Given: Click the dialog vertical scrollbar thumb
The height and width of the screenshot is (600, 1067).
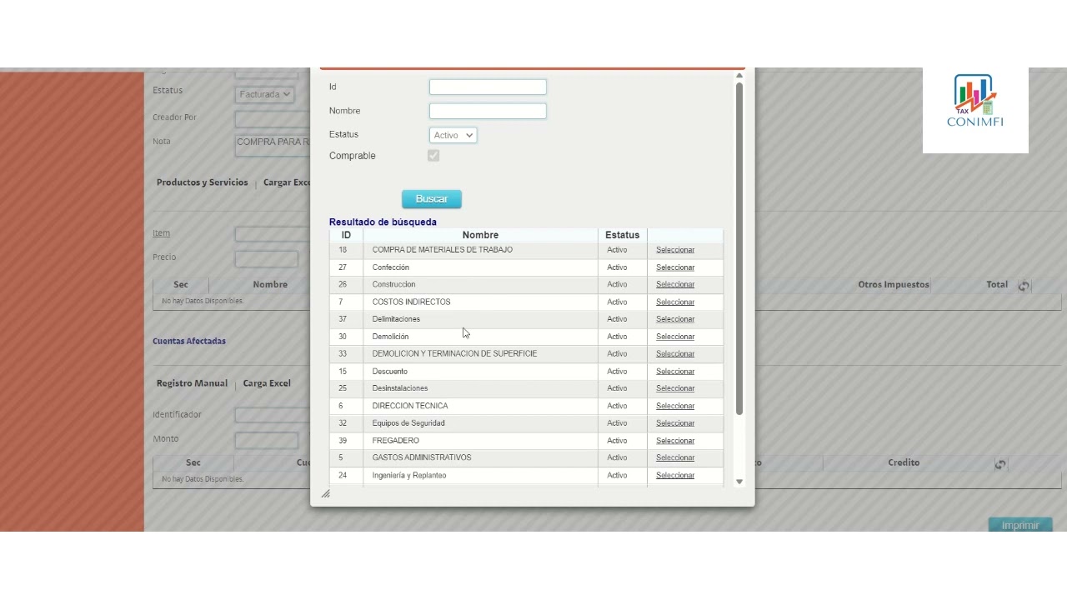Looking at the screenshot, I should [x=739, y=248].
